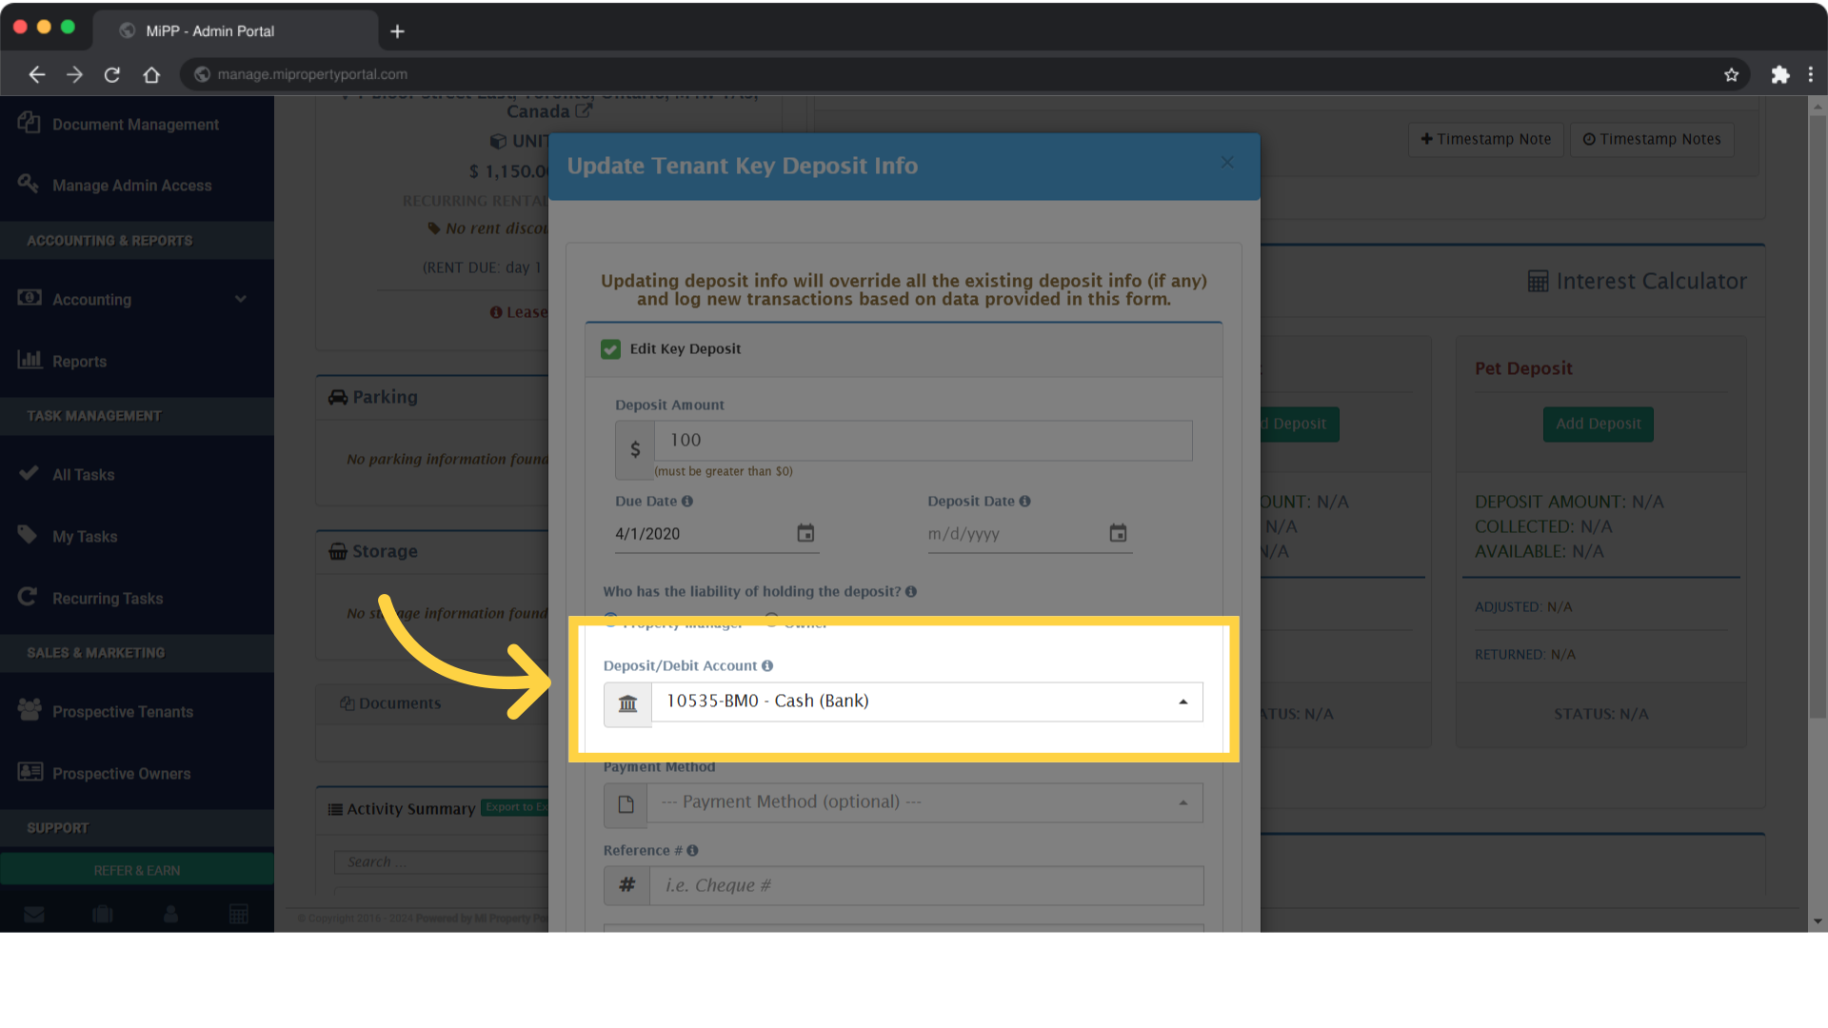Viewport: 1828px width, 1028px height.
Task: Click the key icon for Manage Admin Access
Action: point(29,183)
